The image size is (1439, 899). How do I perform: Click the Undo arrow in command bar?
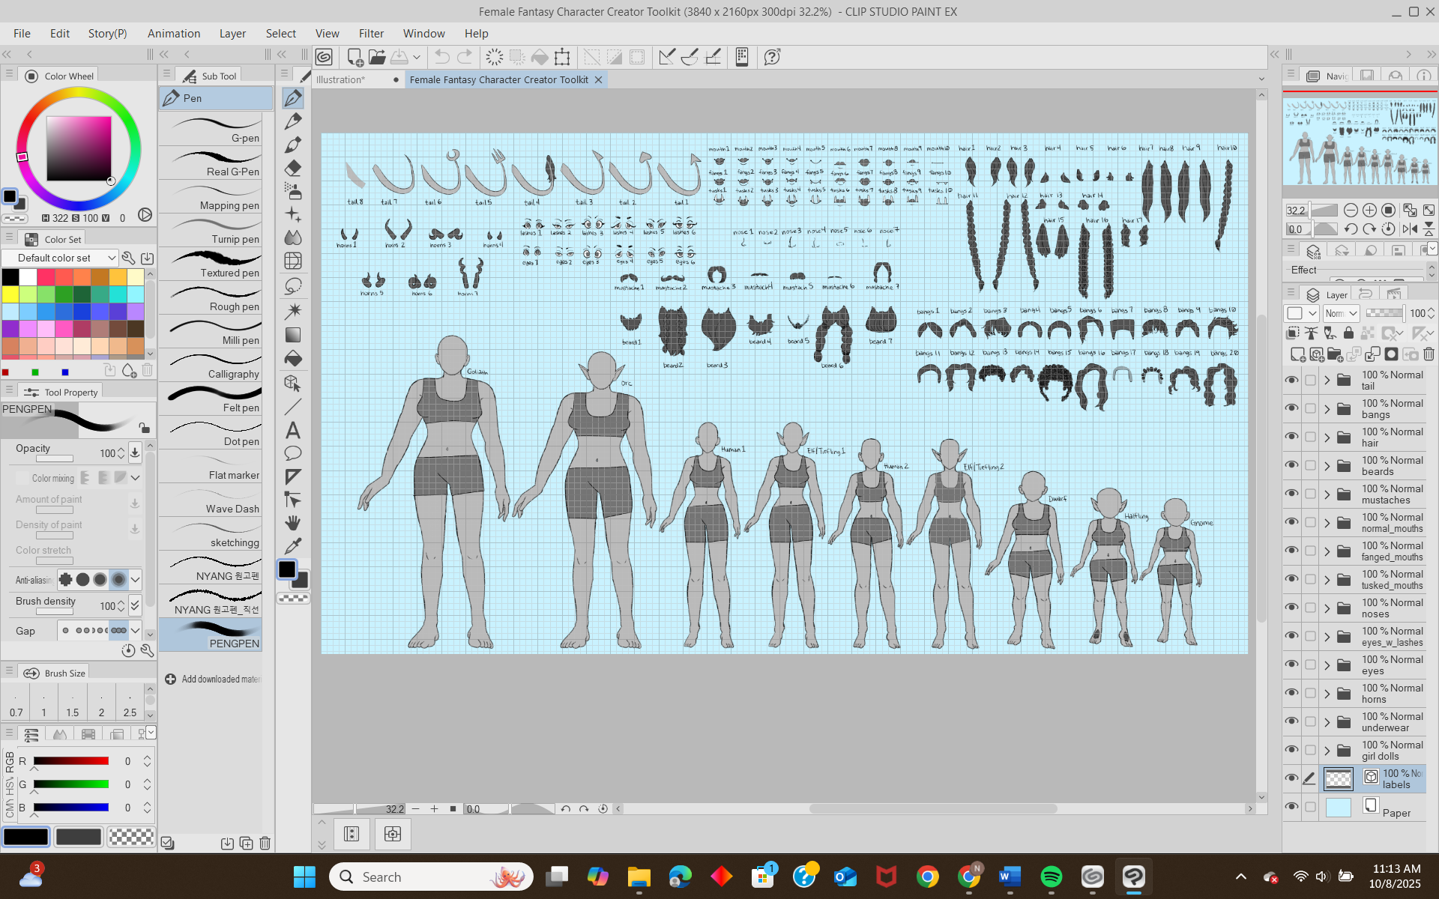pyautogui.click(x=441, y=57)
